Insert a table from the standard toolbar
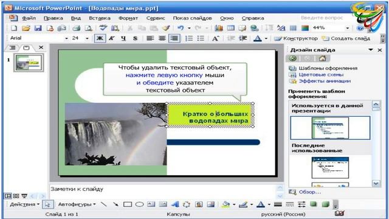This screenshot has width=389, height=219. click(231, 28)
